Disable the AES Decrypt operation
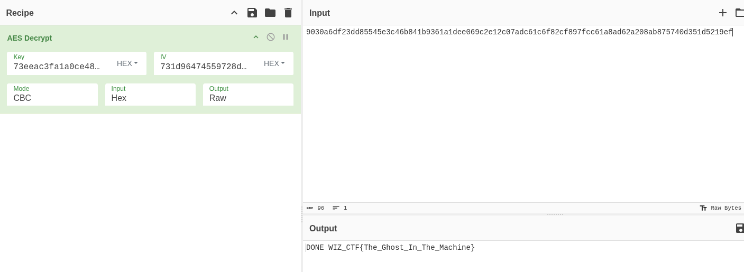The image size is (744, 272). [x=271, y=37]
